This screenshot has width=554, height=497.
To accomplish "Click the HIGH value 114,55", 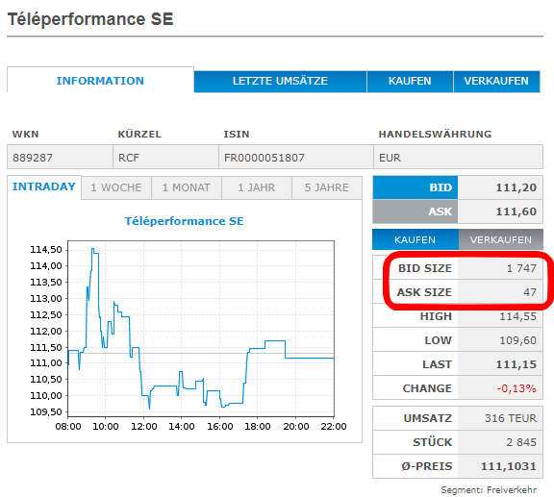I will pos(517,316).
